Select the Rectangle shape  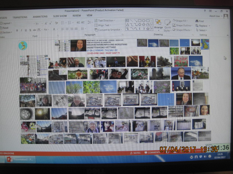[139, 21]
